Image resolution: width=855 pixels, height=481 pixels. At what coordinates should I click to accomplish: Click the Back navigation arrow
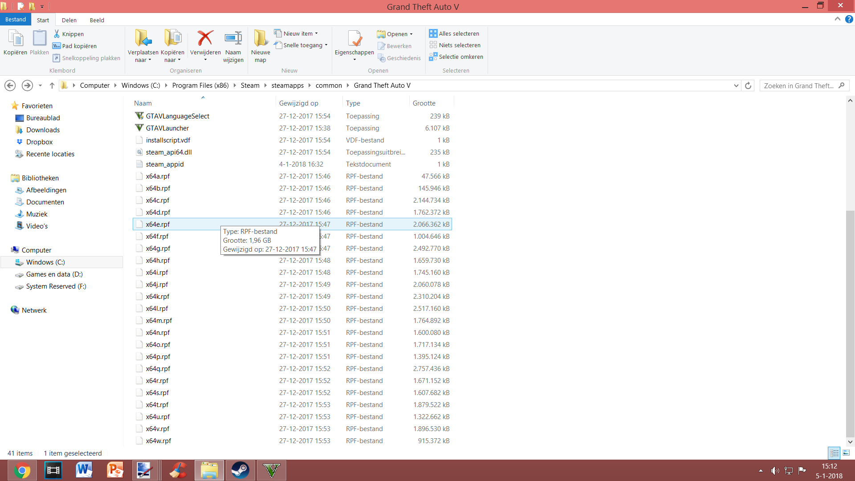10,86
